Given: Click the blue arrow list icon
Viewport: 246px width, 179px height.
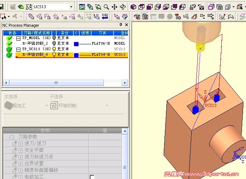Looking at the screenshot, I should coord(105,16).
